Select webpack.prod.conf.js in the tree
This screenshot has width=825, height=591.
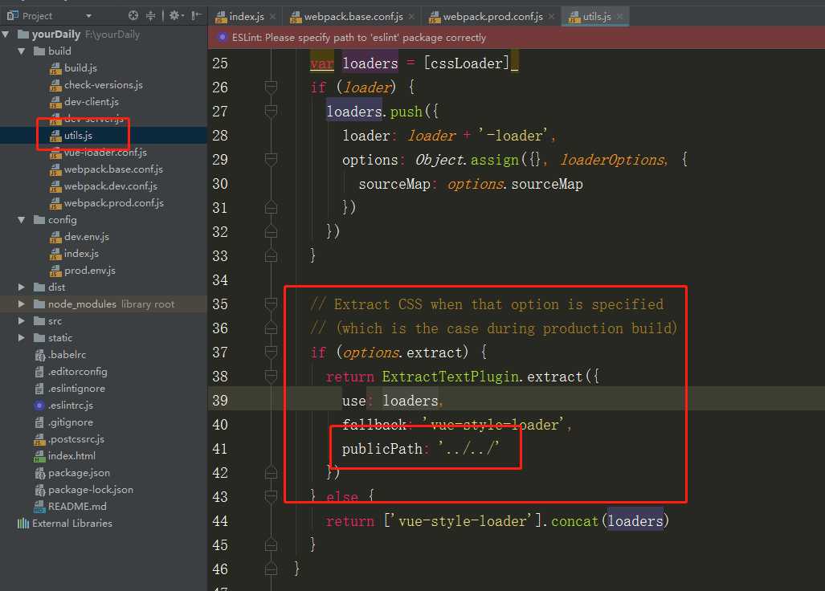[113, 203]
